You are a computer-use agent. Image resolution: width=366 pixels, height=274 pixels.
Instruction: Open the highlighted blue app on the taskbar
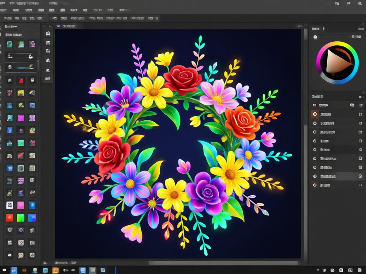[14, 270]
